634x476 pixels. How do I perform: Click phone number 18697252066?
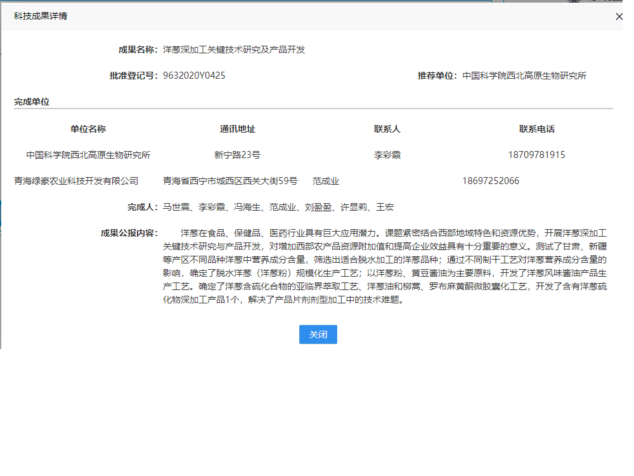tap(491, 181)
